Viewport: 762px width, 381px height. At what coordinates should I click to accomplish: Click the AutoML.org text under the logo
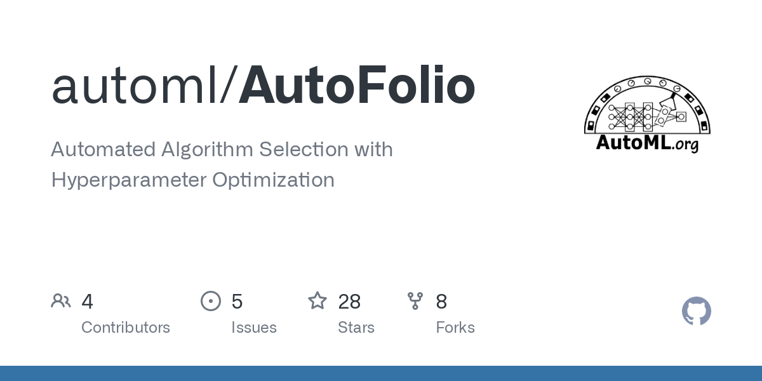[647, 143]
